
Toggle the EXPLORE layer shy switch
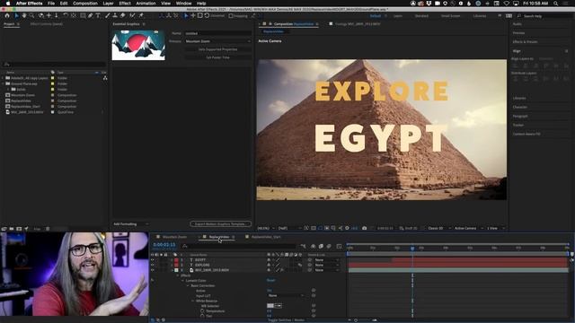tap(269, 266)
